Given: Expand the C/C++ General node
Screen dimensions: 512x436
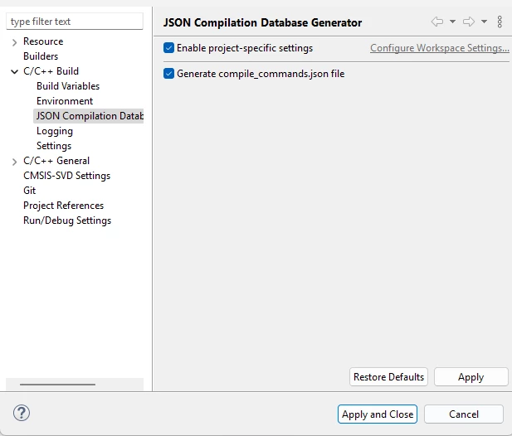Looking at the screenshot, I should point(14,162).
